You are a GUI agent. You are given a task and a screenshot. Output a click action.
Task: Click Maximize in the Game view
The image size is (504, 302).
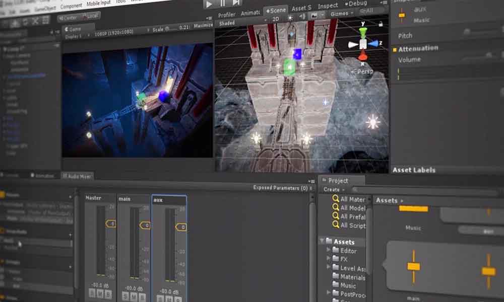(203, 25)
